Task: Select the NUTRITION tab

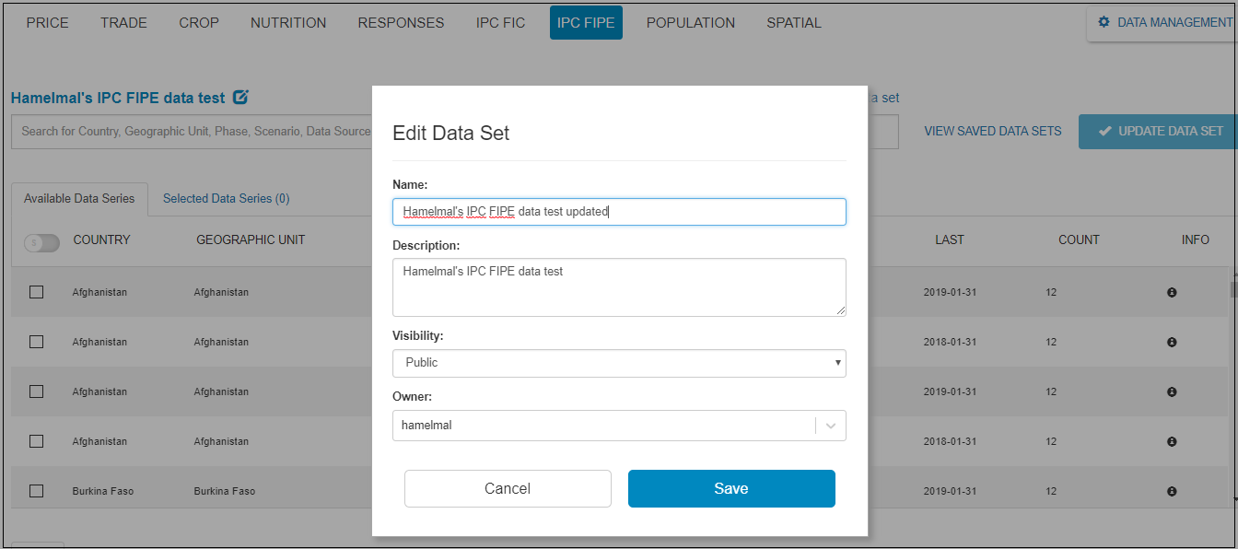Action: [x=288, y=22]
